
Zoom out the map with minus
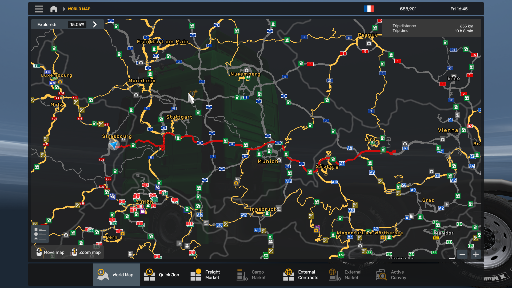click(x=462, y=254)
